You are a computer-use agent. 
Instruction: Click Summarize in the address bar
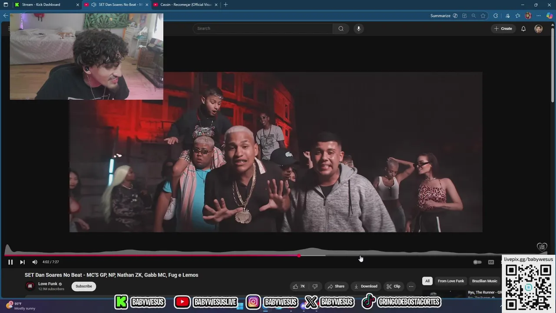(x=440, y=16)
